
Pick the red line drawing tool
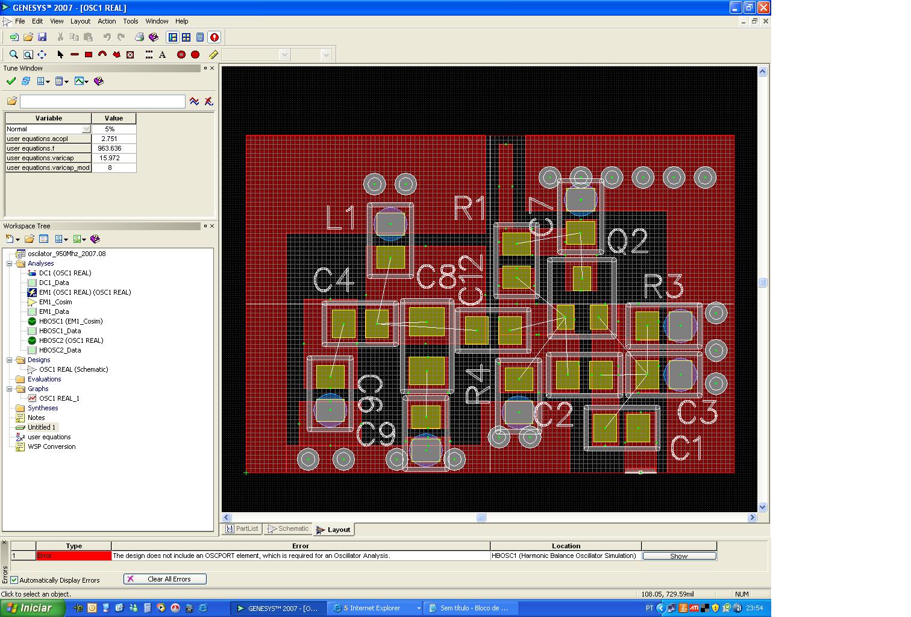[x=75, y=55]
